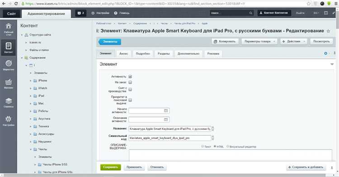Screen dimensions: 339x177
Task: Click the notifications counter icon in header
Action: (80, 13)
